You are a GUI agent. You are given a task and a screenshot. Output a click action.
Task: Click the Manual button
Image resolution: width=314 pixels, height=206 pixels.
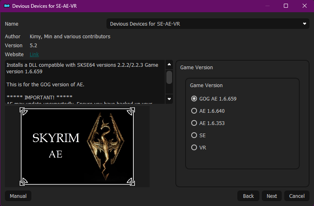click(x=18, y=196)
